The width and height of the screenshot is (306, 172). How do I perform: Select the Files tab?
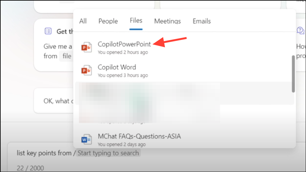136,21
